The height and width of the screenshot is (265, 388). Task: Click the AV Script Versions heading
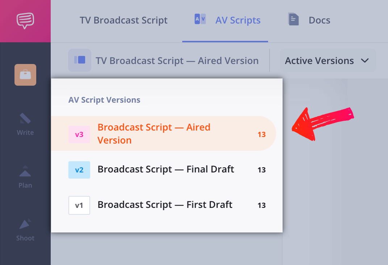coord(104,100)
